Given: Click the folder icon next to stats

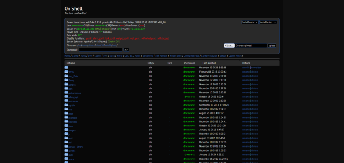Looking at the screenshot, I should coord(66,159).
